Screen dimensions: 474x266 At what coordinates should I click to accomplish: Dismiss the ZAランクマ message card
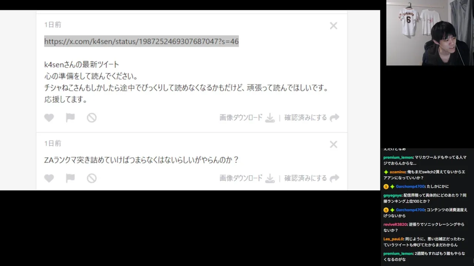click(334, 144)
